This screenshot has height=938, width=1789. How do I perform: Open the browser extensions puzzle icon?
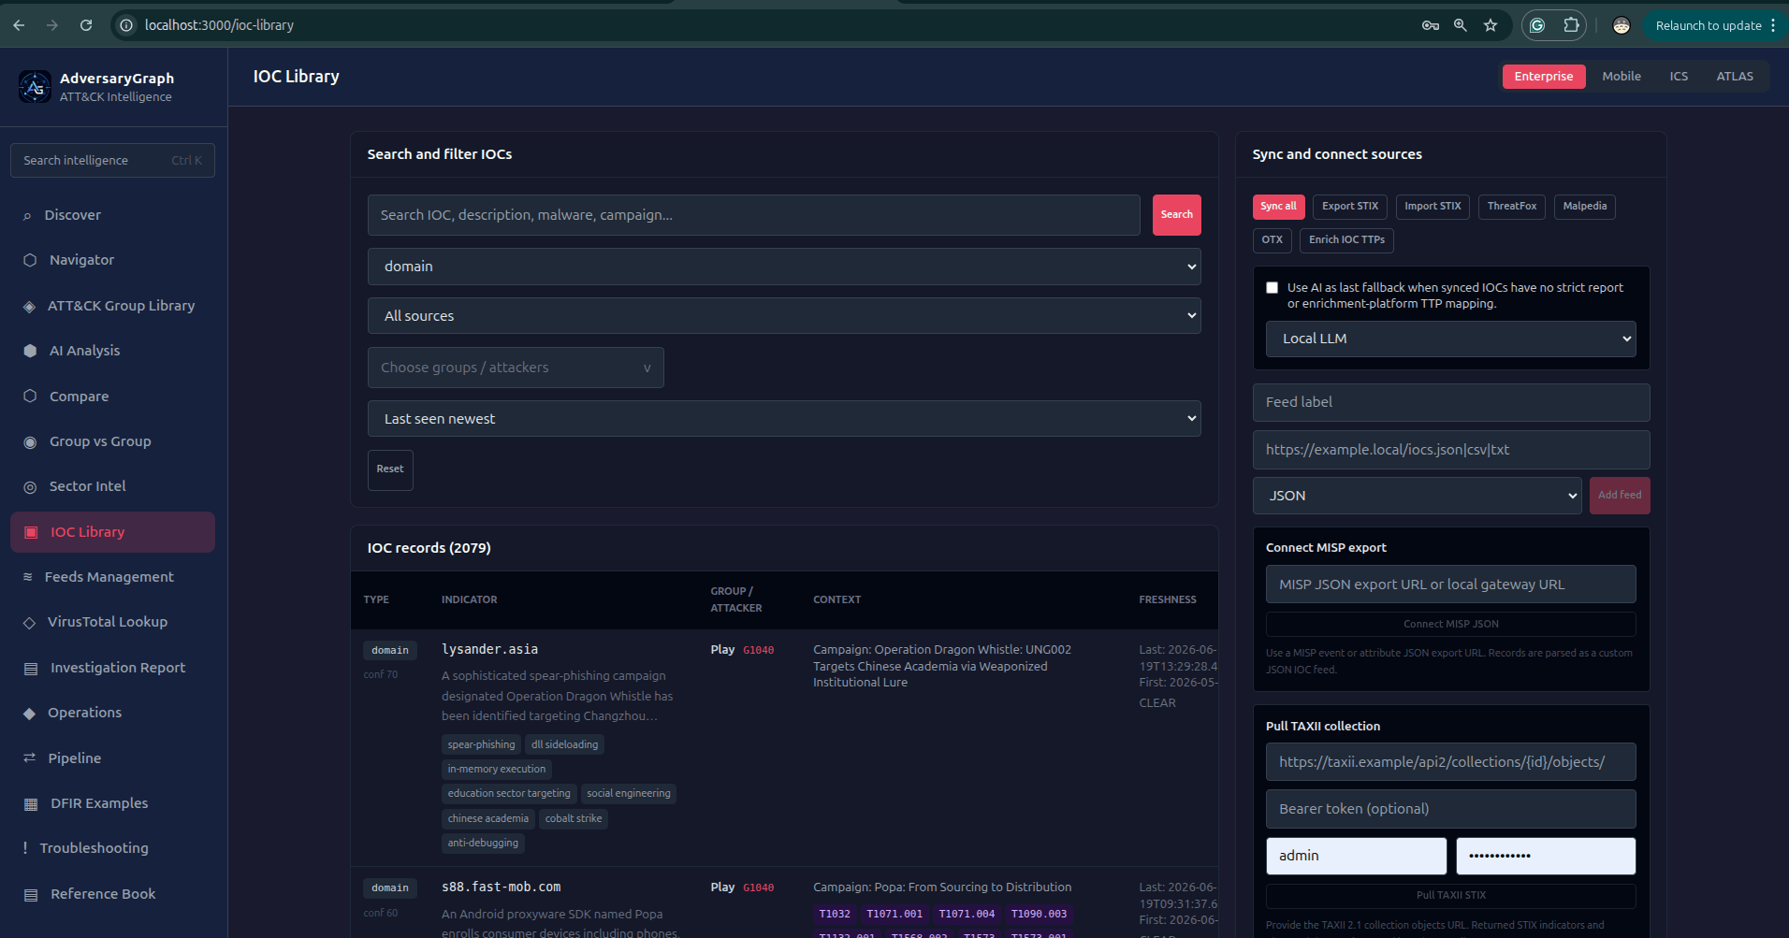pyautogui.click(x=1572, y=25)
